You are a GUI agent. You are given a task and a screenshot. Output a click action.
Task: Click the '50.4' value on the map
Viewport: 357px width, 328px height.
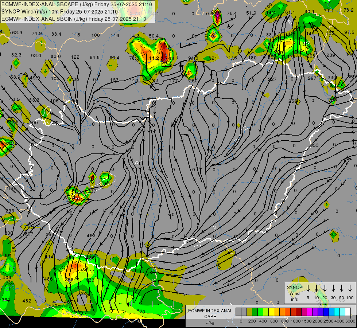pos(154,36)
